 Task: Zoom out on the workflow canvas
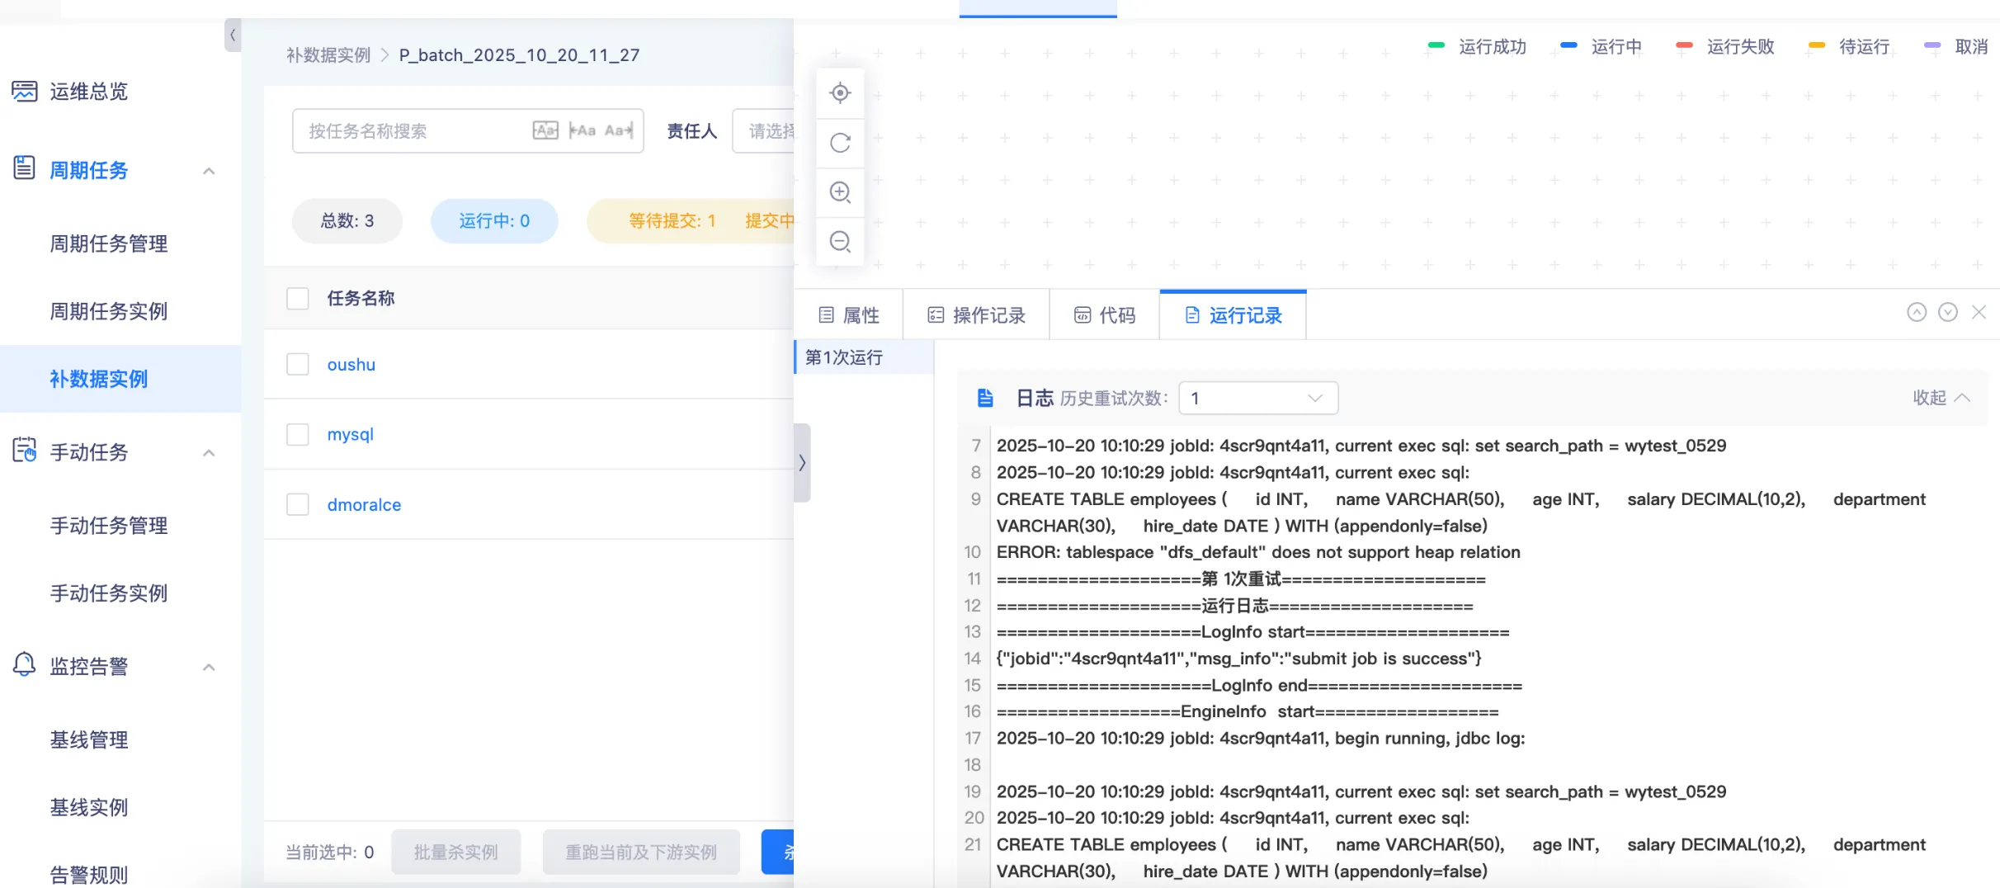coord(840,242)
